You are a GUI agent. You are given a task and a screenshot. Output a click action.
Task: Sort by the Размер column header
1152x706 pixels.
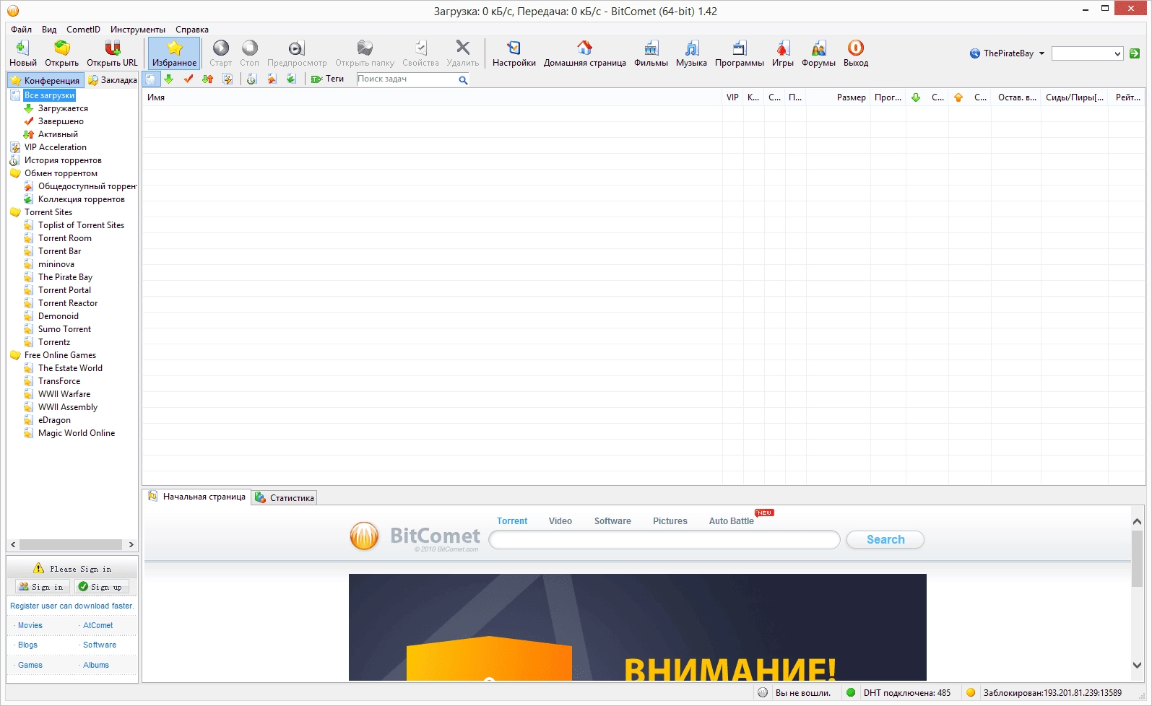(838, 97)
